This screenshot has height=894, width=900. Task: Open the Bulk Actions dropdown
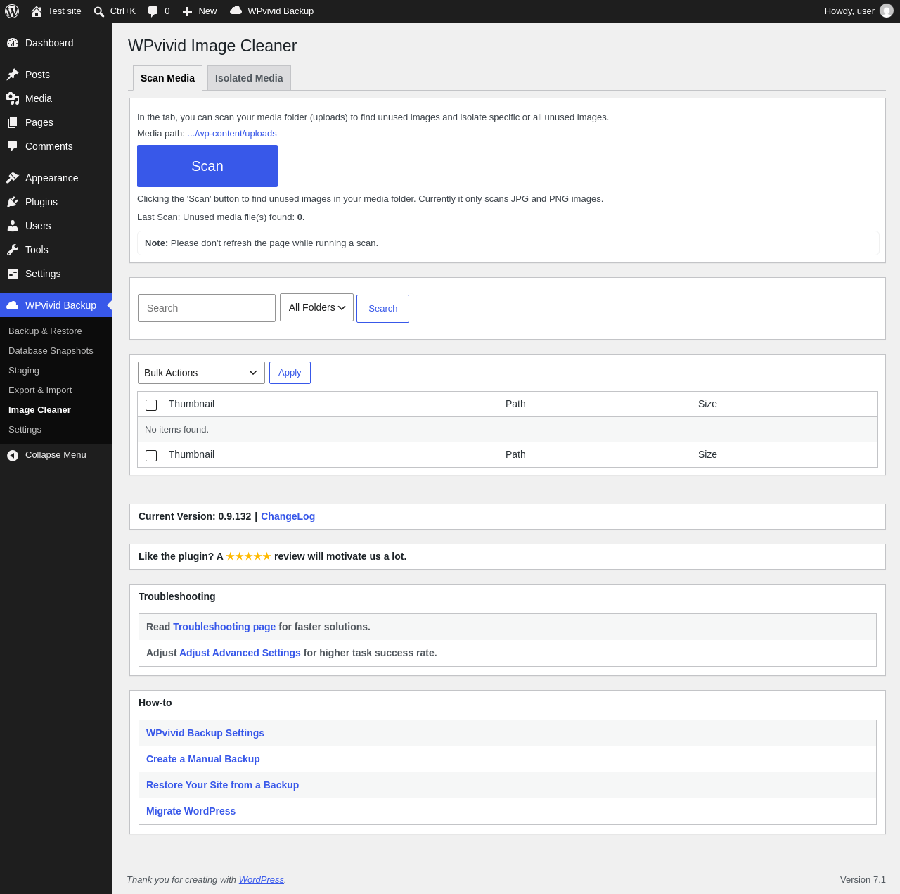[201, 373]
